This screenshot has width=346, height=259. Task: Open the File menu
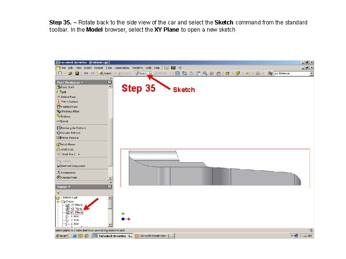coord(63,68)
